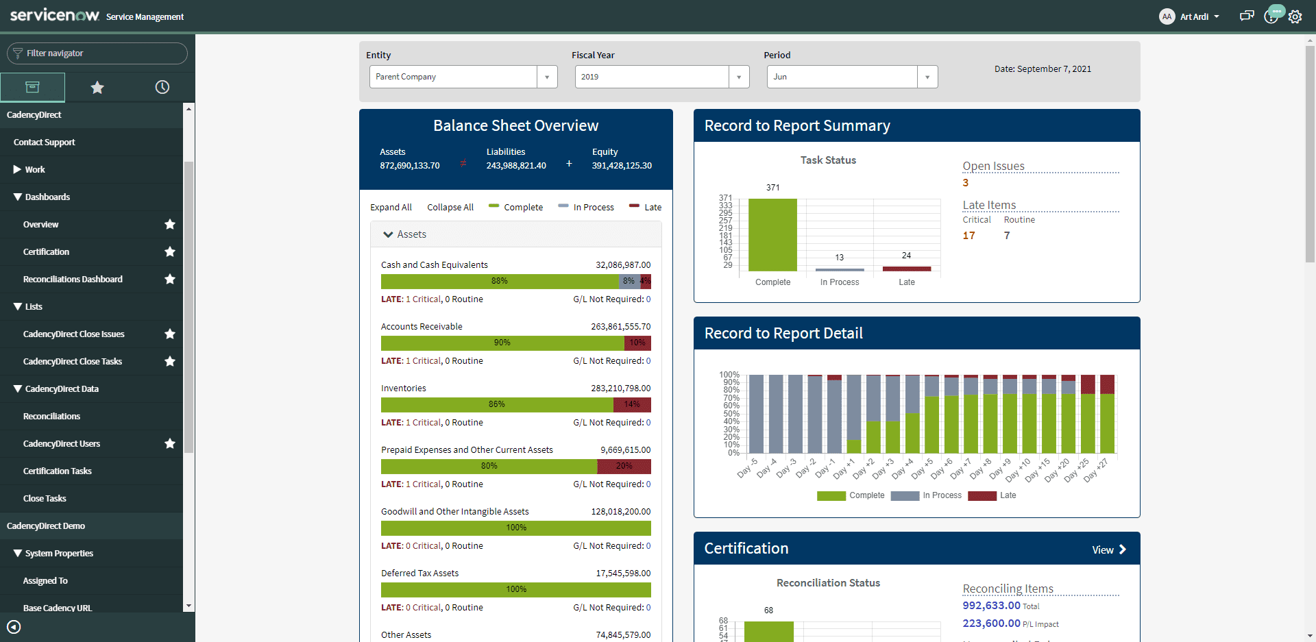Click Routine late items count 7
Viewport: 1316px width, 642px height.
(1007, 235)
